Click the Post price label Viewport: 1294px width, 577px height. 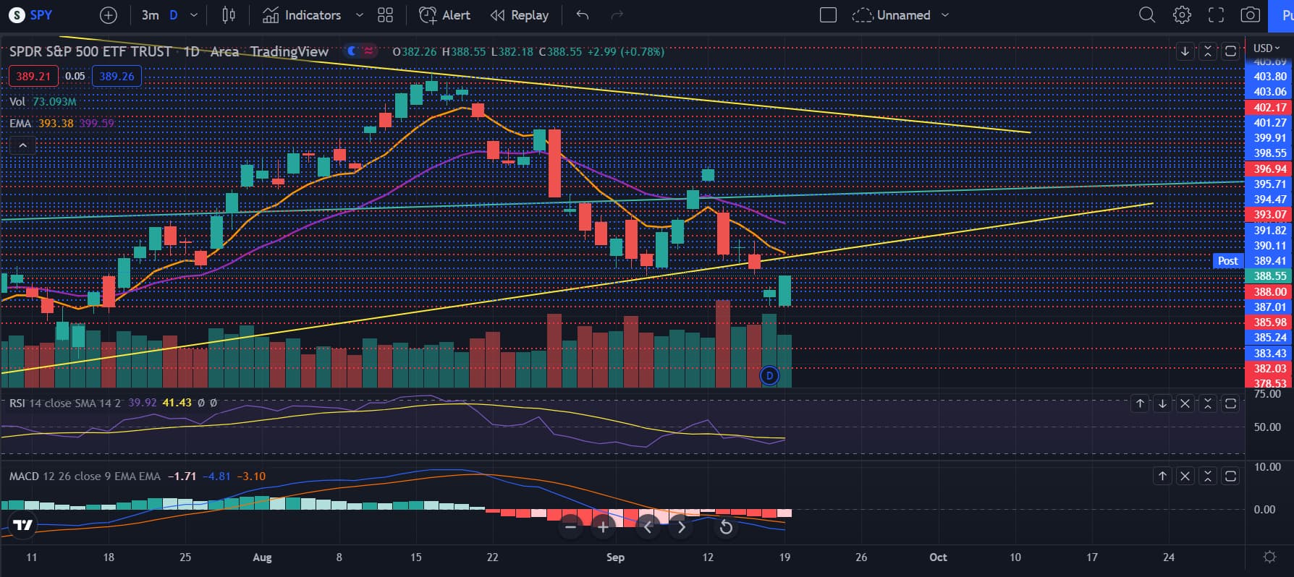click(x=1228, y=261)
